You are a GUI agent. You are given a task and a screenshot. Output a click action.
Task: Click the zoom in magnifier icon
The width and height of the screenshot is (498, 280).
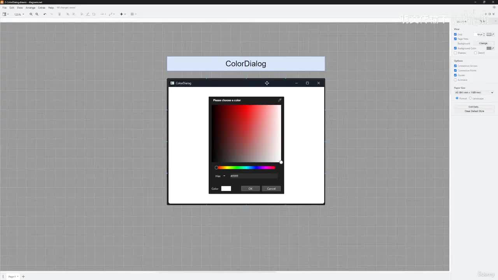pyautogui.click(x=31, y=14)
